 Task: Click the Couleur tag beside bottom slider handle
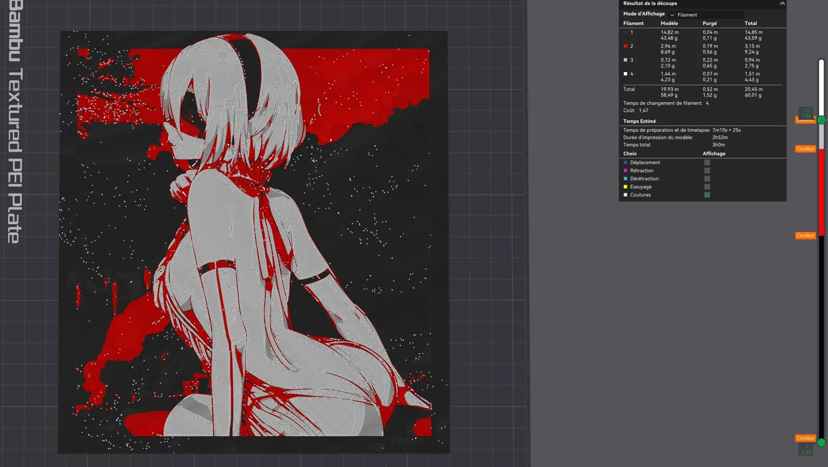[805, 438]
